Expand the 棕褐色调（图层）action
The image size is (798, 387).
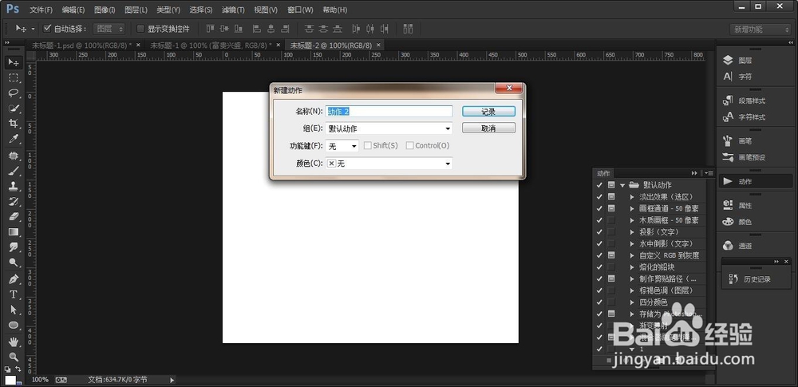coord(632,290)
